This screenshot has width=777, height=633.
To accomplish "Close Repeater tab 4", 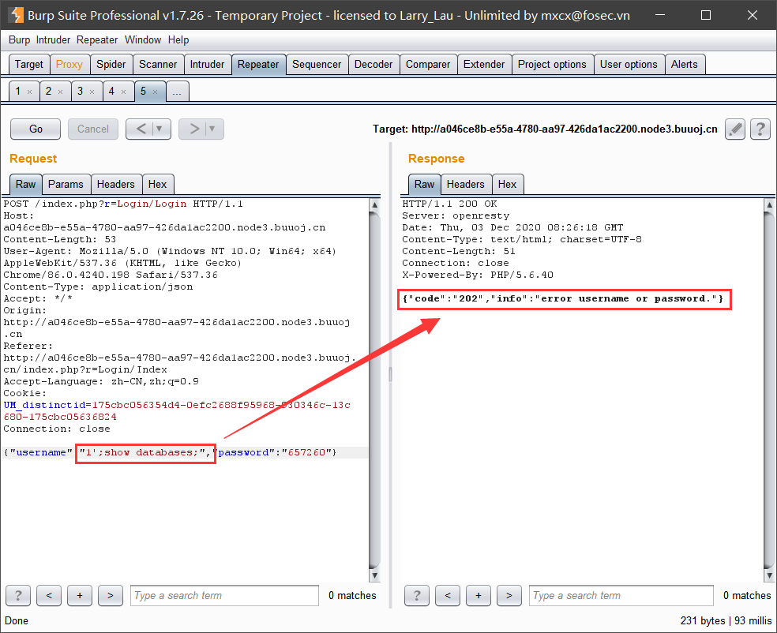I will point(124,92).
